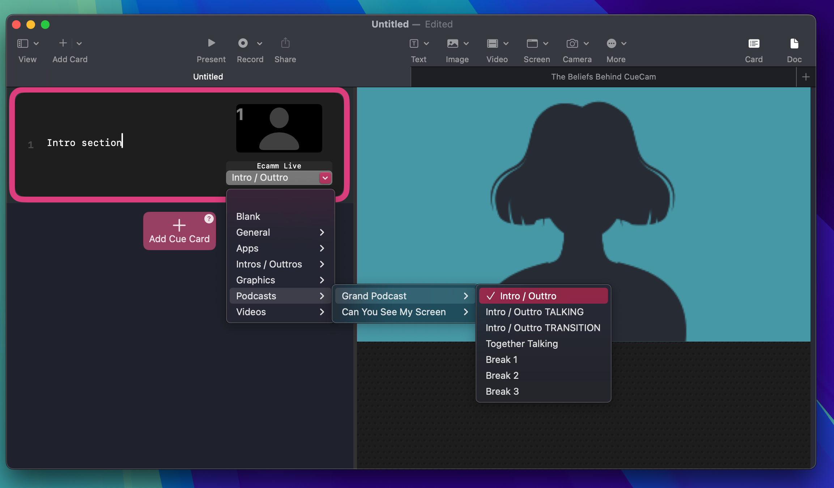Click the Video filmstrip icon

tap(493, 44)
